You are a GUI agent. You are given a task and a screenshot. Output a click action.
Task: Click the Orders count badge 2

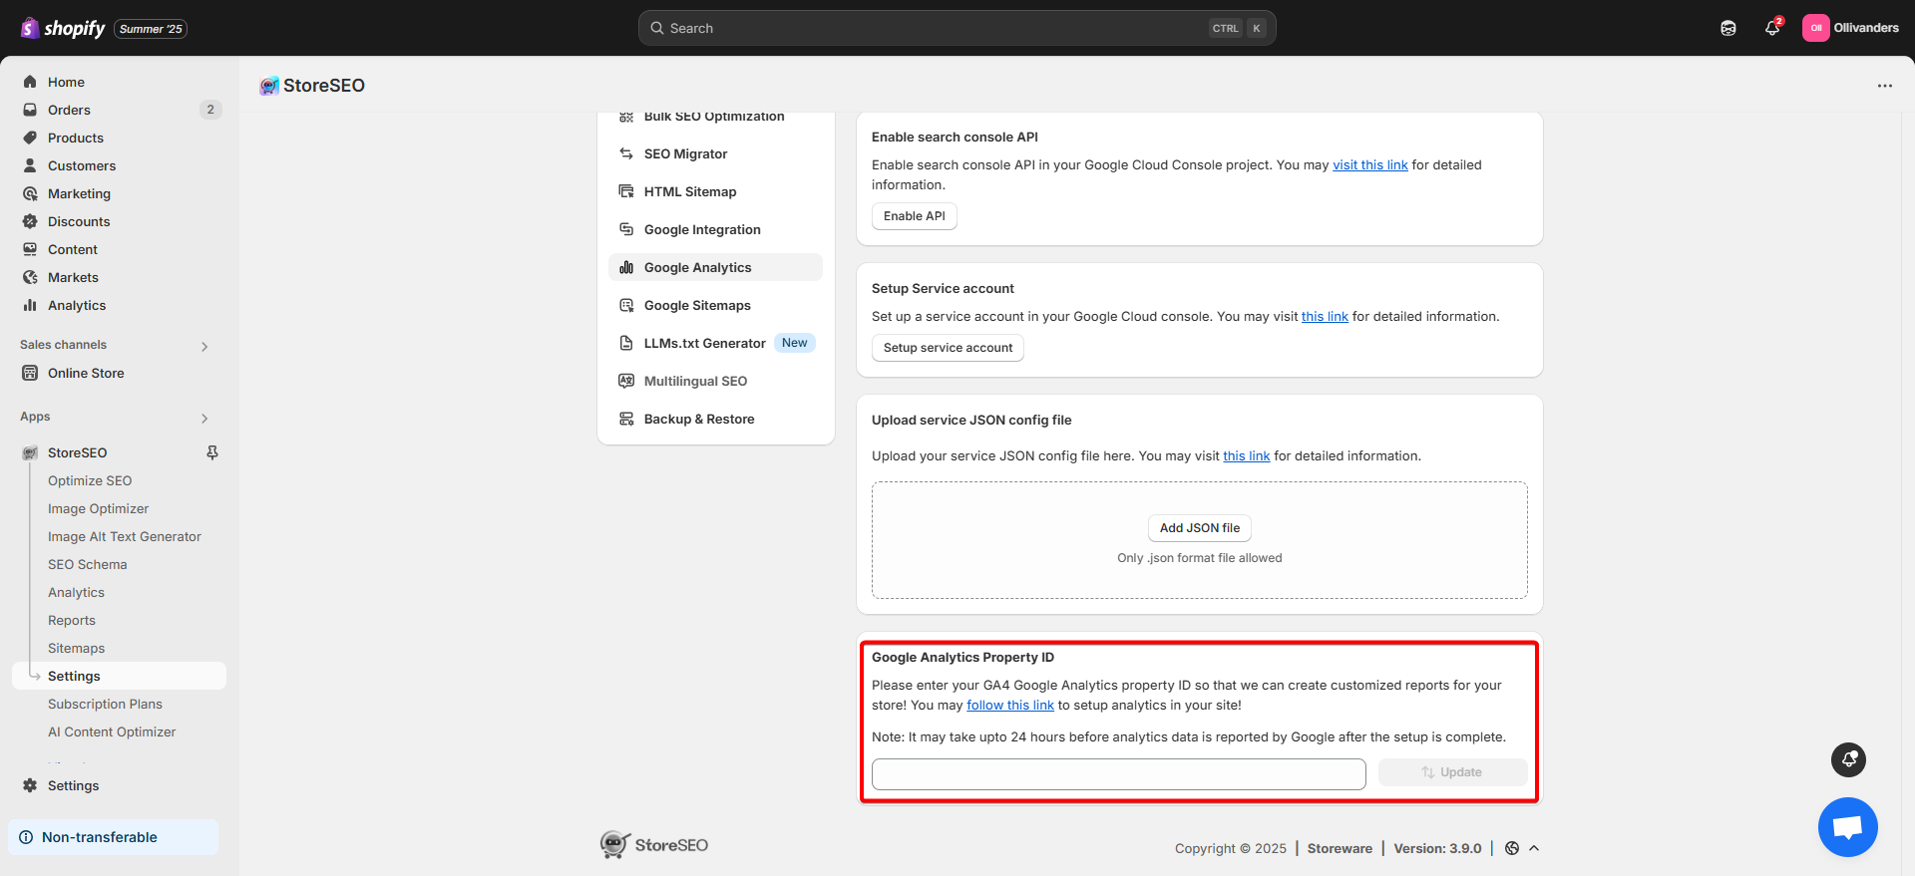[210, 110]
